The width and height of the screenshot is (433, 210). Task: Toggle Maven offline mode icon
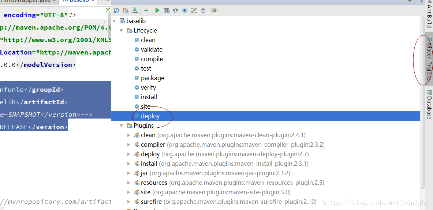tap(176, 11)
